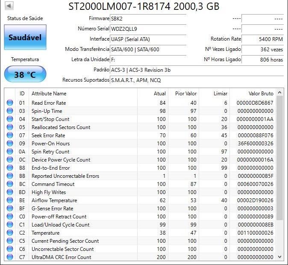Click status orb for Reallocated Sectors Count
Screen dimensions: 288x265
pos(10,127)
